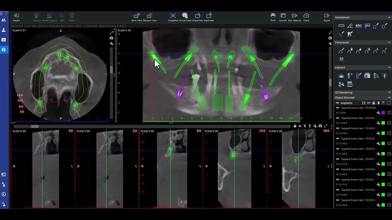
Task: Switch to the 2D view tab in sidebar
Action: click(4, 40)
